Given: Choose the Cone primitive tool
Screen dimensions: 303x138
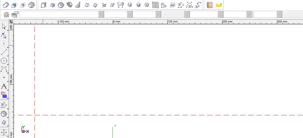Looking at the screenshot, I should [x=78, y=5].
